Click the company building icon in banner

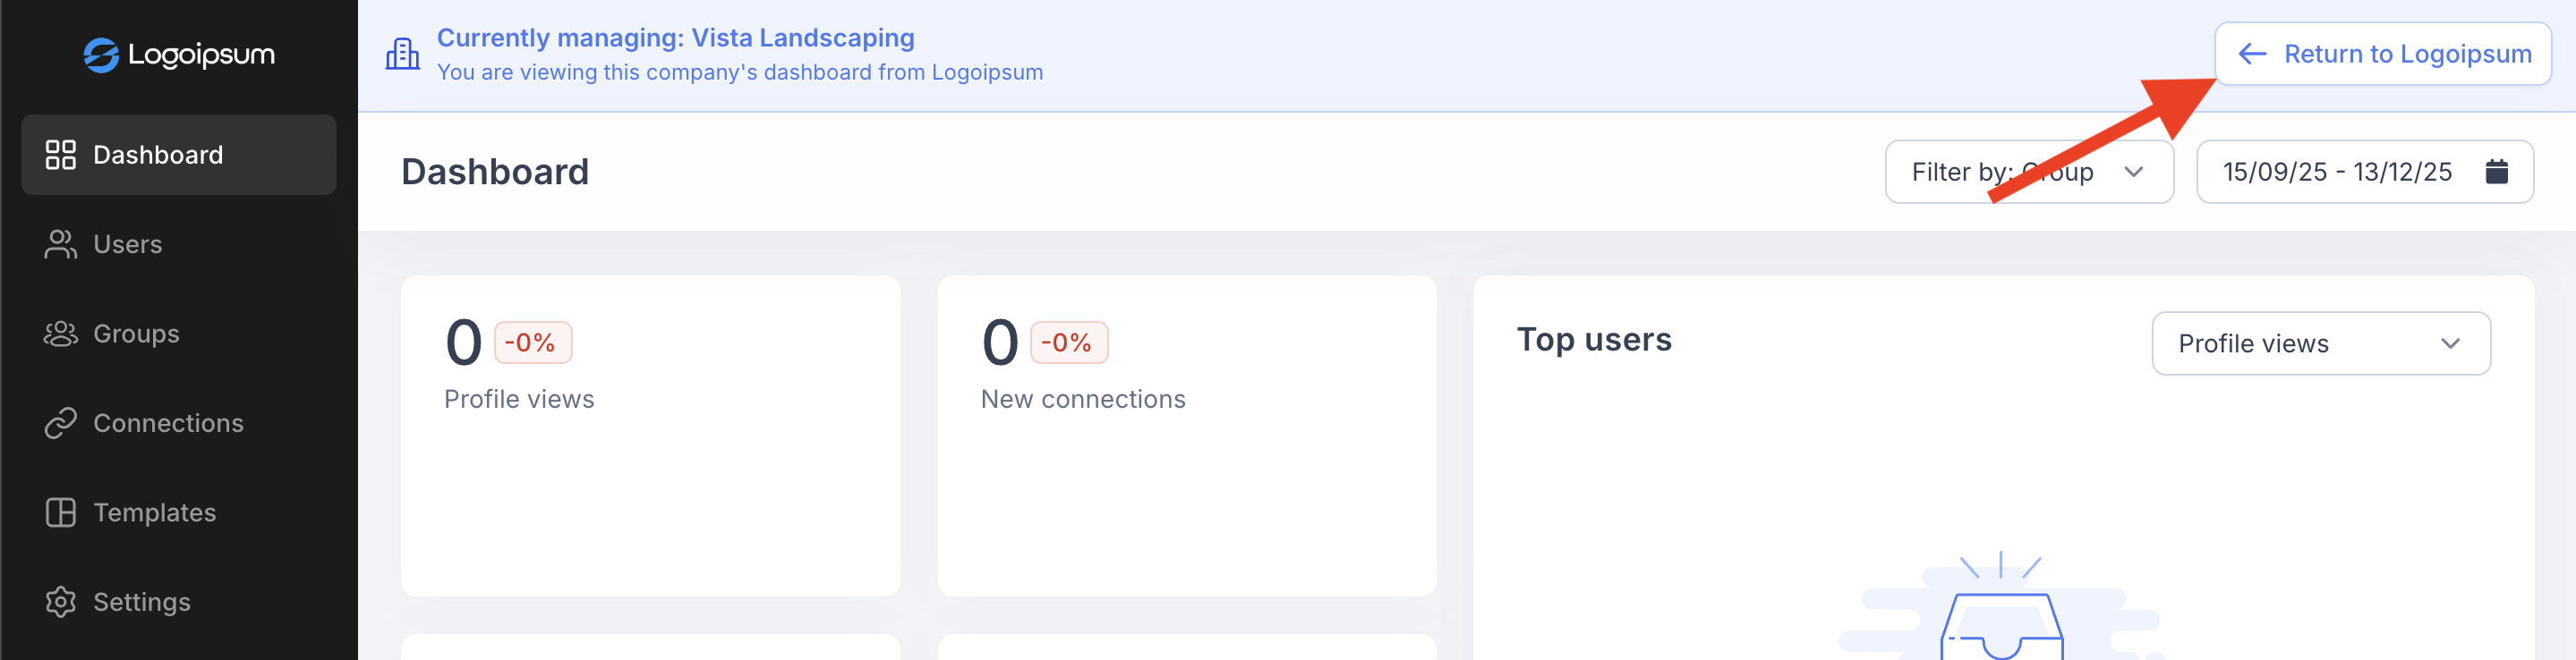click(402, 54)
